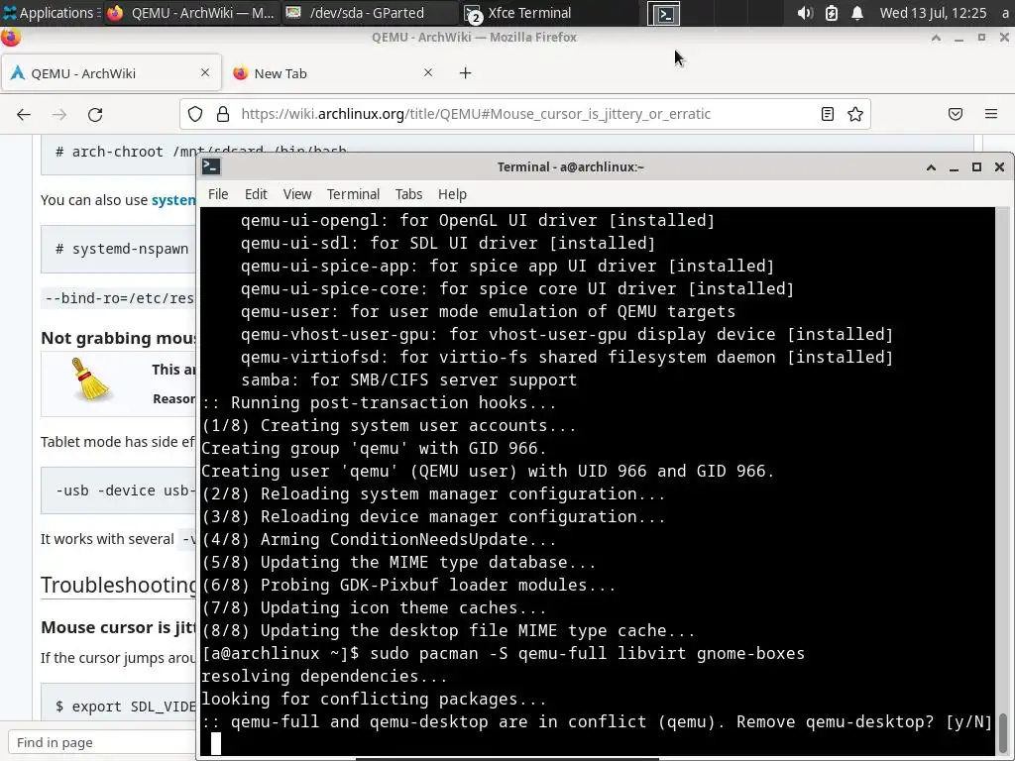The height and width of the screenshot is (761, 1015).
Task: Roll up the Firefox window with the arrow button
Action: pyautogui.click(x=936, y=38)
